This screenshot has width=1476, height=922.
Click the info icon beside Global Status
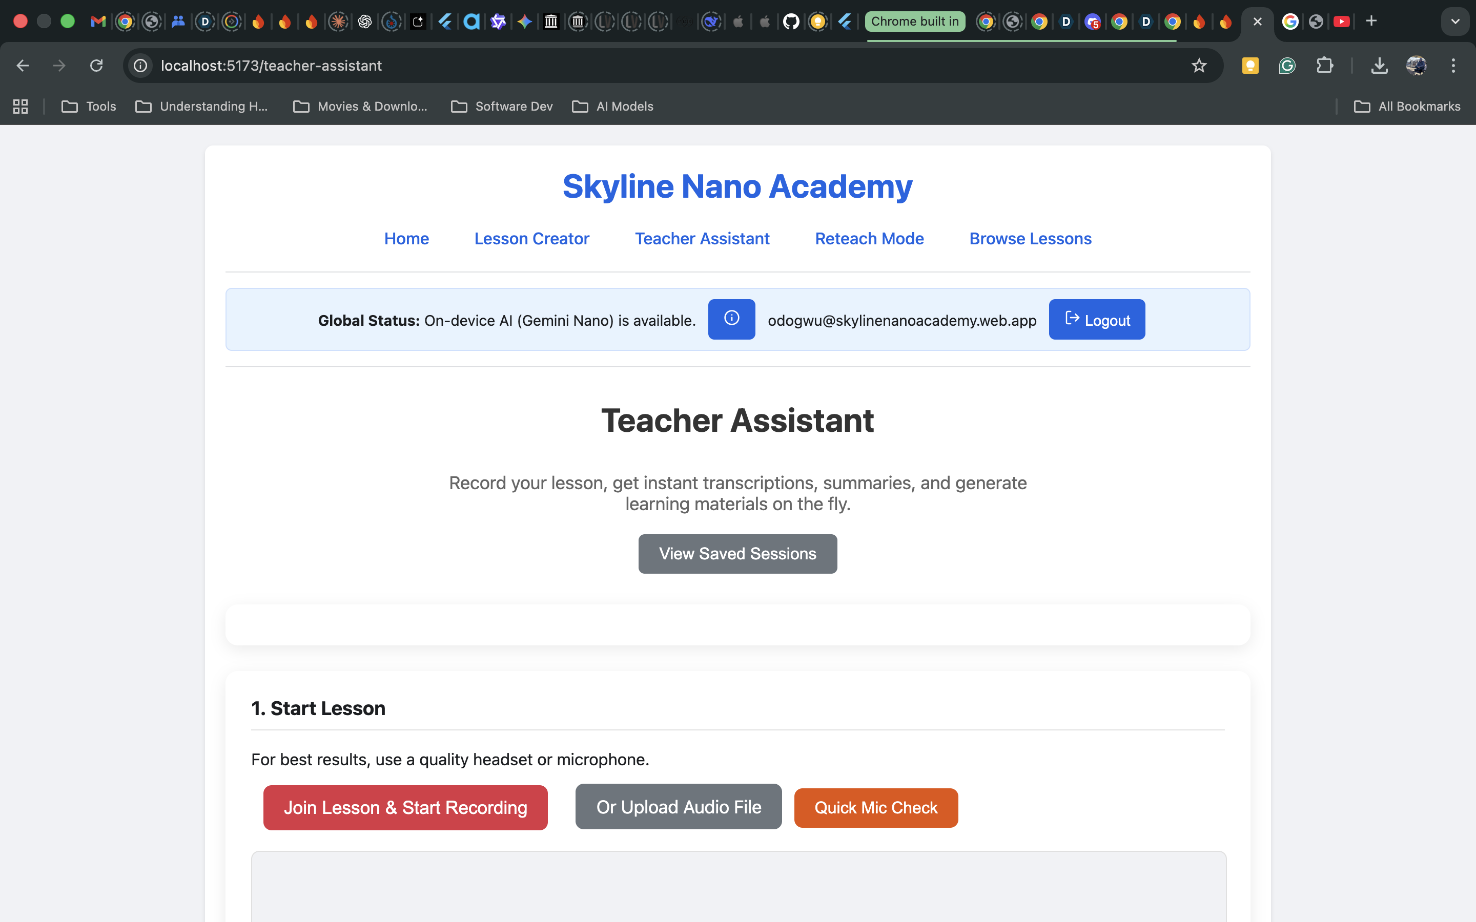(731, 319)
